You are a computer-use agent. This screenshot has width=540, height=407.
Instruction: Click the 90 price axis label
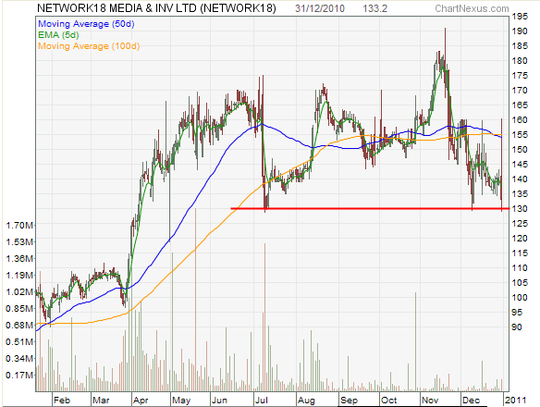pos(517,327)
